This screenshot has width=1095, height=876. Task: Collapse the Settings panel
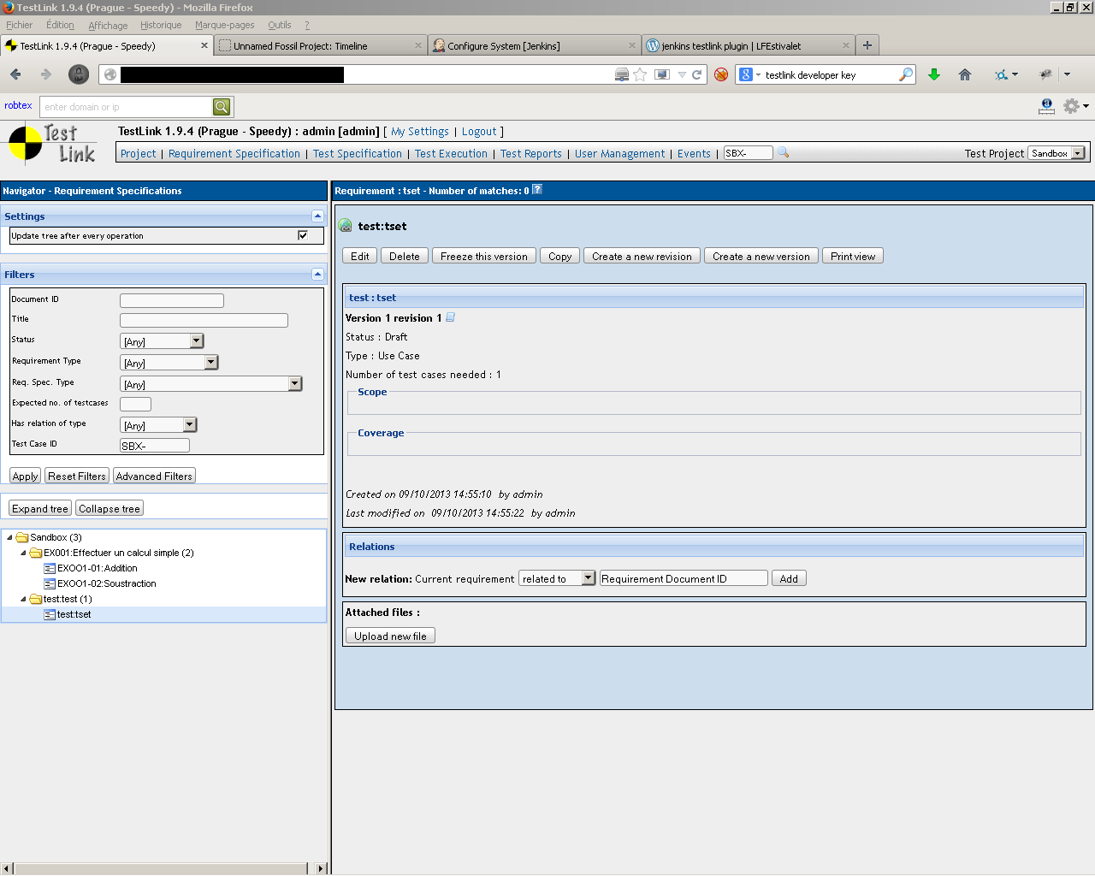coord(317,216)
